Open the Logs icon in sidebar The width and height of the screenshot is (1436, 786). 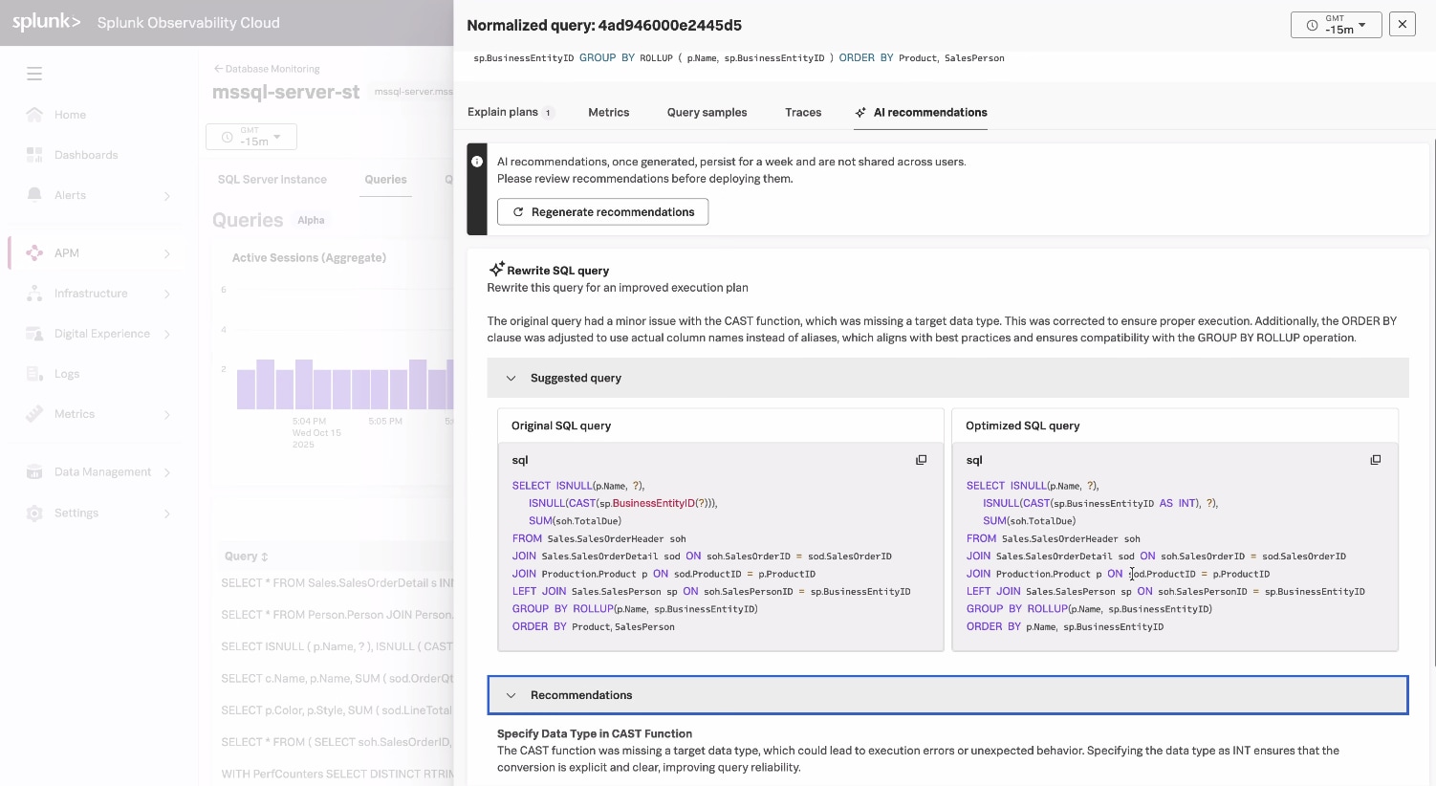(34, 374)
